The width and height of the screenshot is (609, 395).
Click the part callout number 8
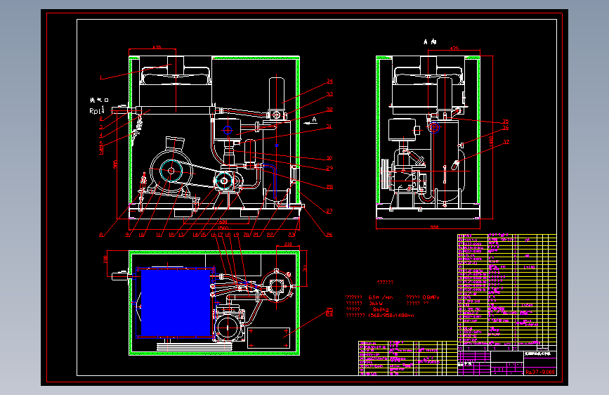(101, 235)
